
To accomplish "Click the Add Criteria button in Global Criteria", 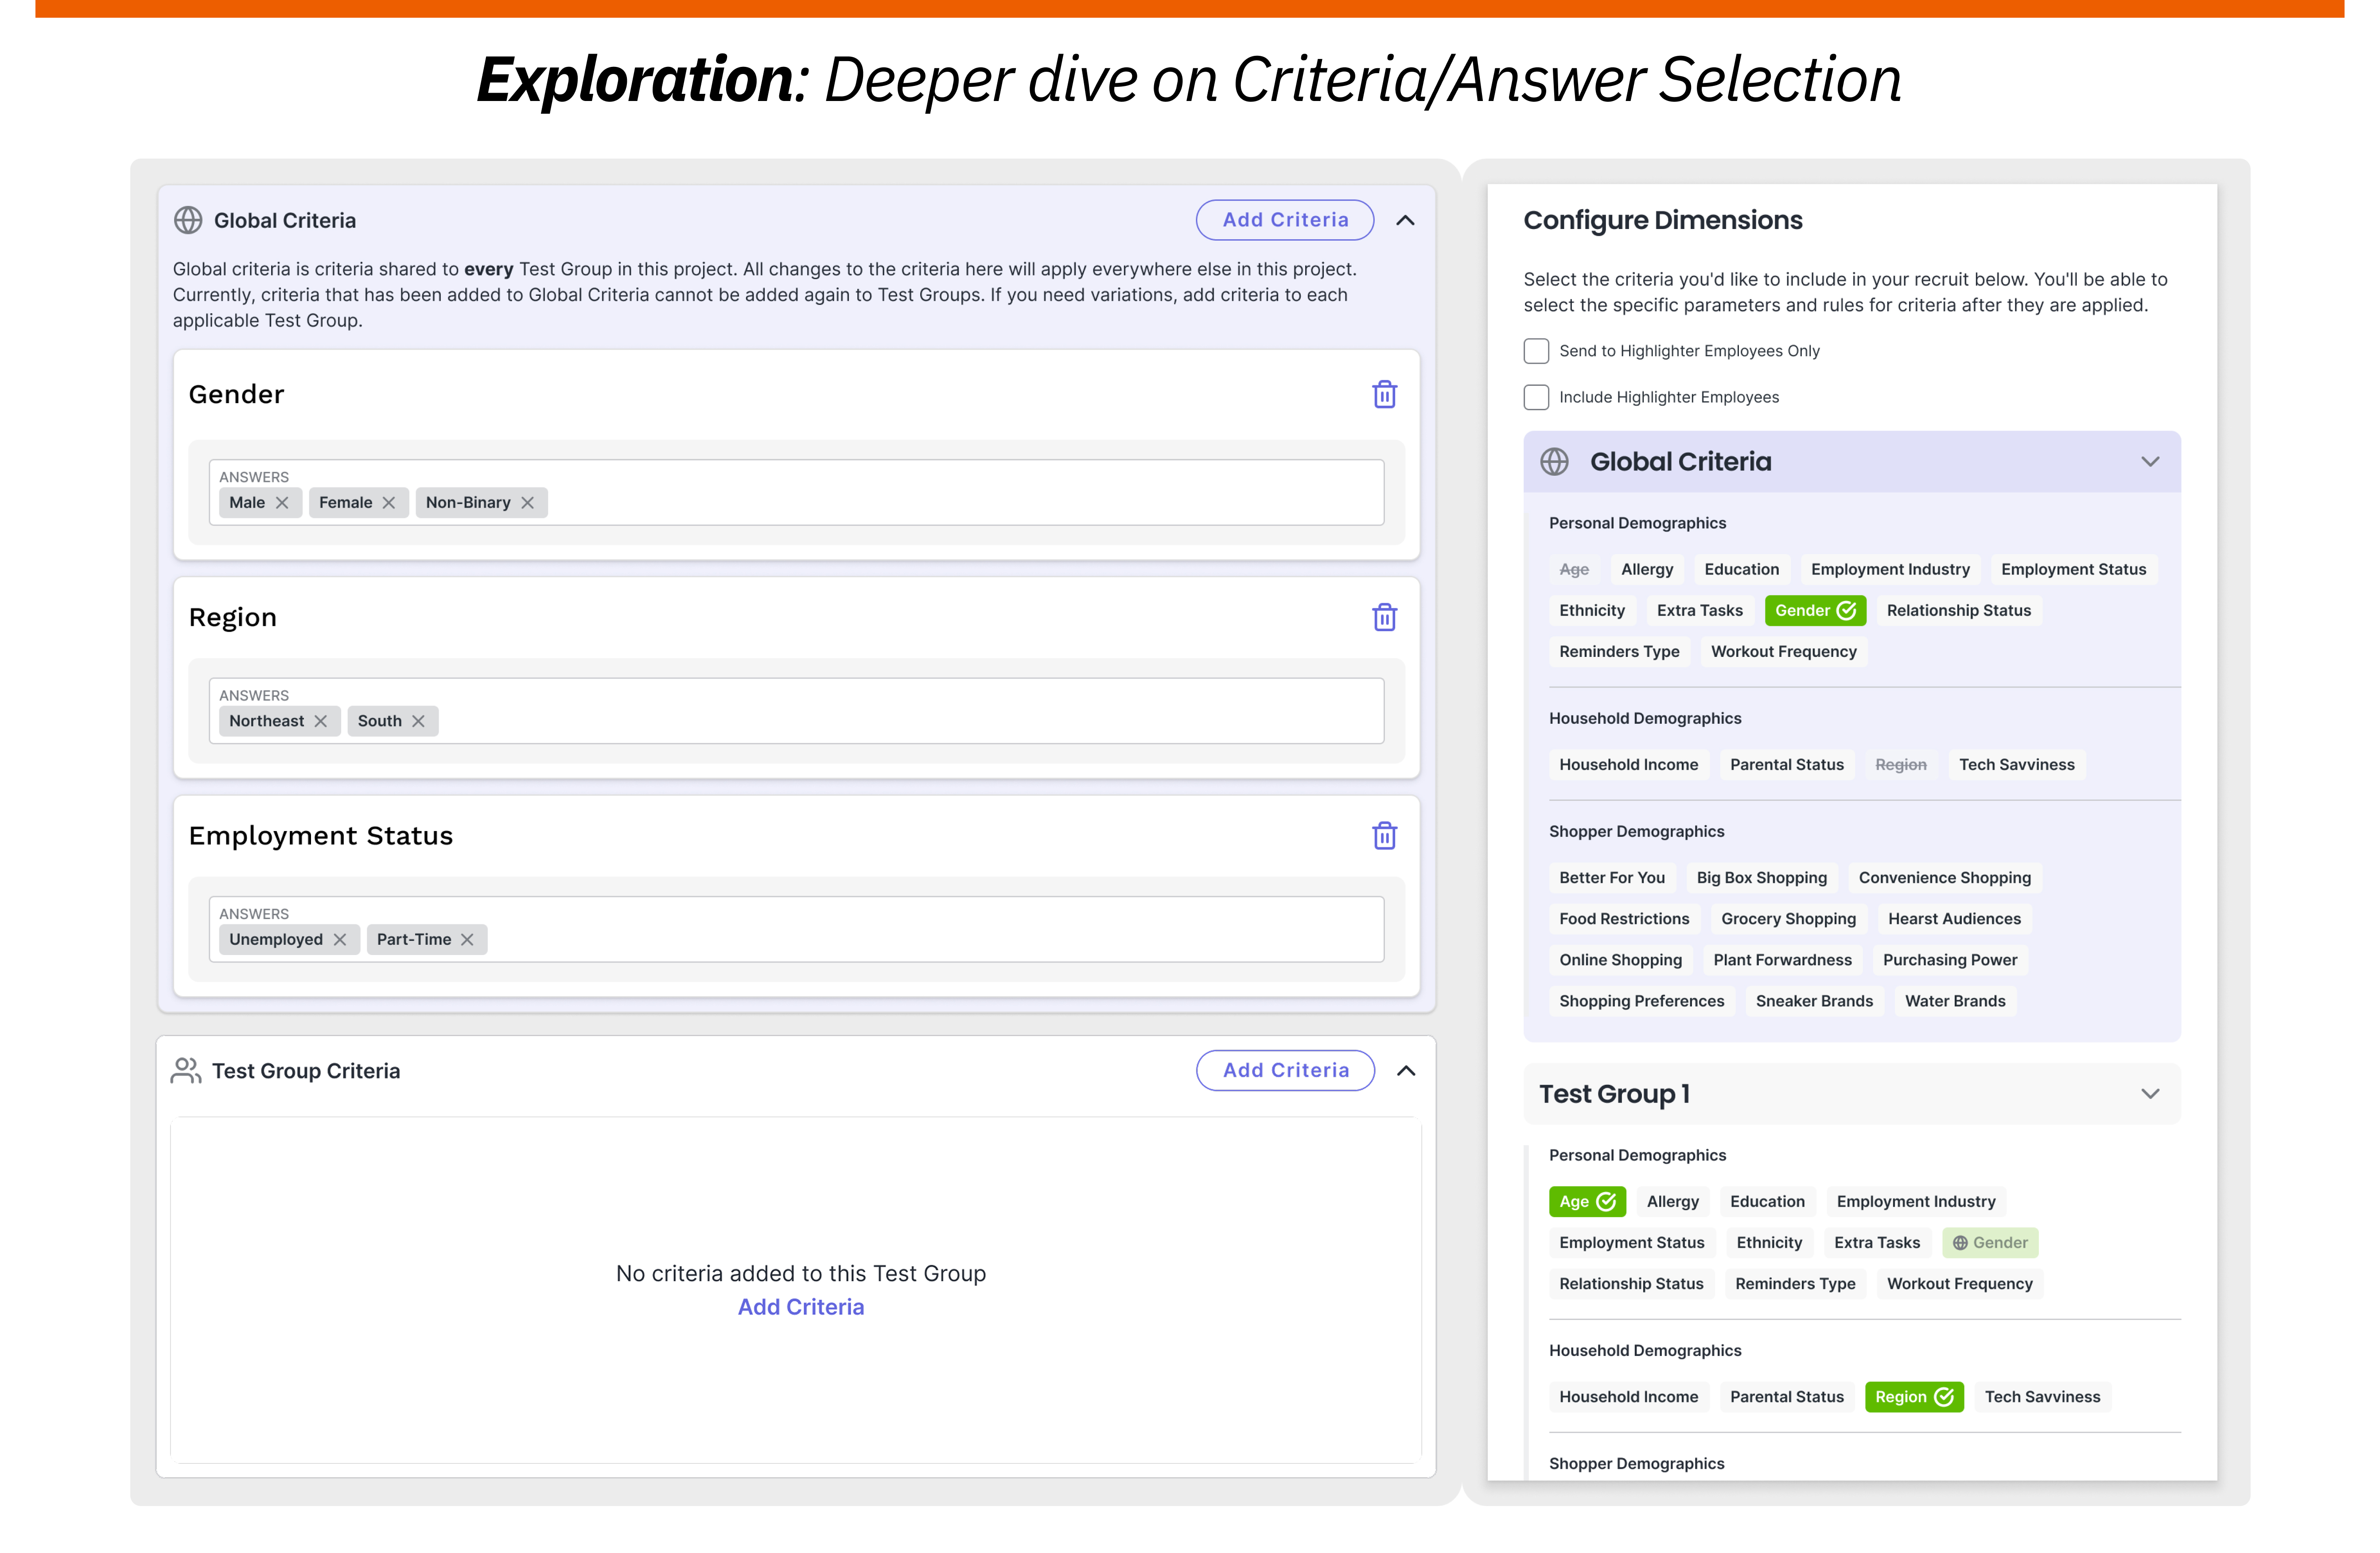I will [x=1285, y=220].
